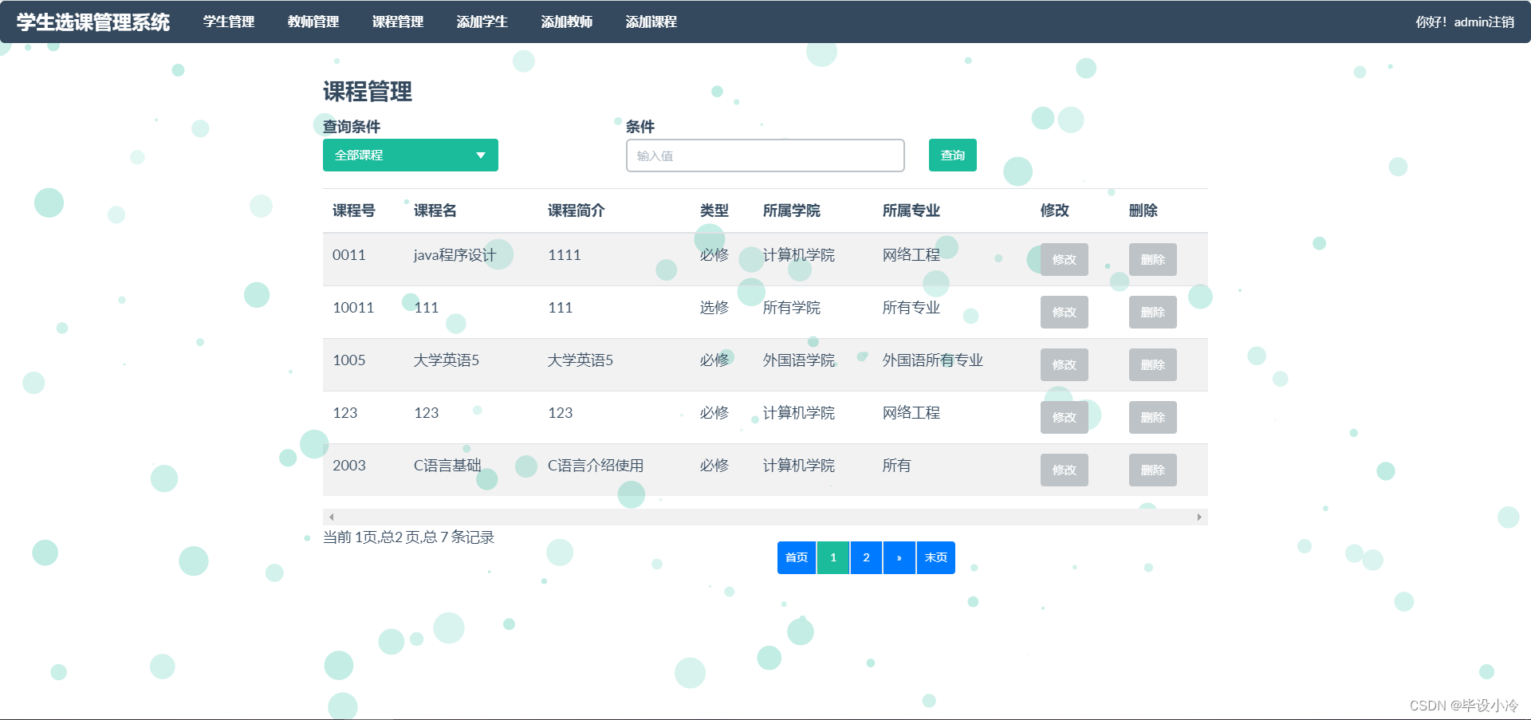The image size is (1531, 720).
Task: Click the 查询 search button
Action: tap(951, 155)
